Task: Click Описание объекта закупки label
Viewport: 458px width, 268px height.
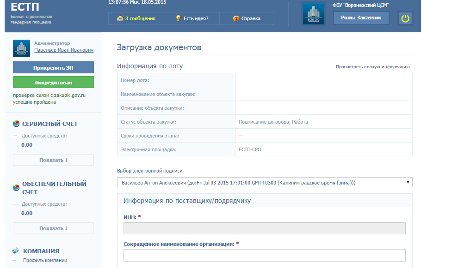Action: 152,108
